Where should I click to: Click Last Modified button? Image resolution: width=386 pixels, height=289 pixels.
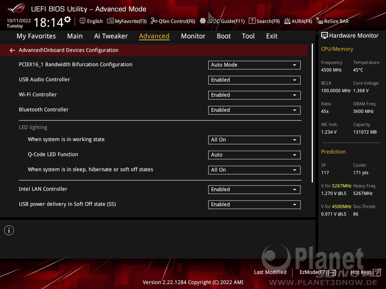coord(270,272)
